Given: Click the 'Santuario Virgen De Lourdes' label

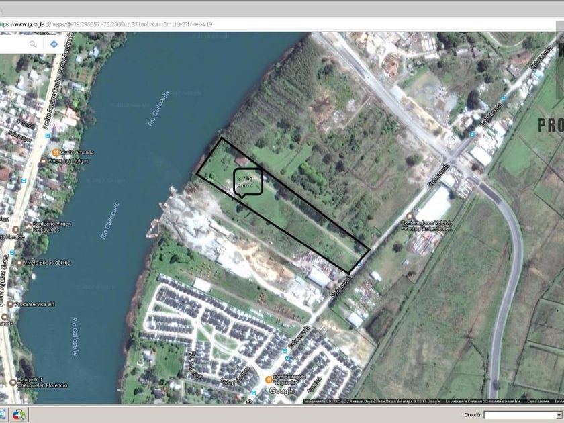Looking at the screenshot, I should [x=52, y=227].
